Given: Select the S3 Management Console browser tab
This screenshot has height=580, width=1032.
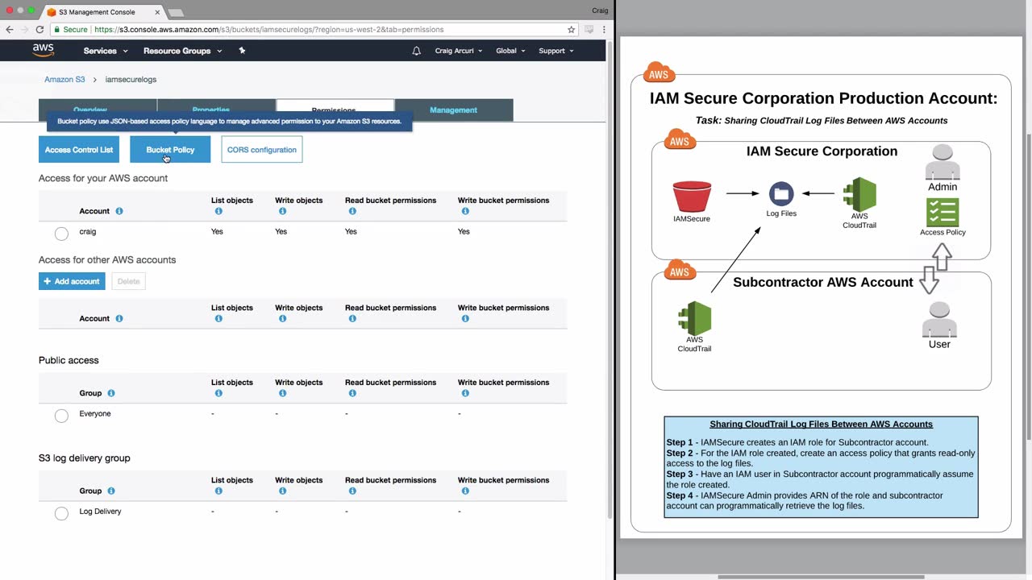Looking at the screenshot, I should coord(102,12).
